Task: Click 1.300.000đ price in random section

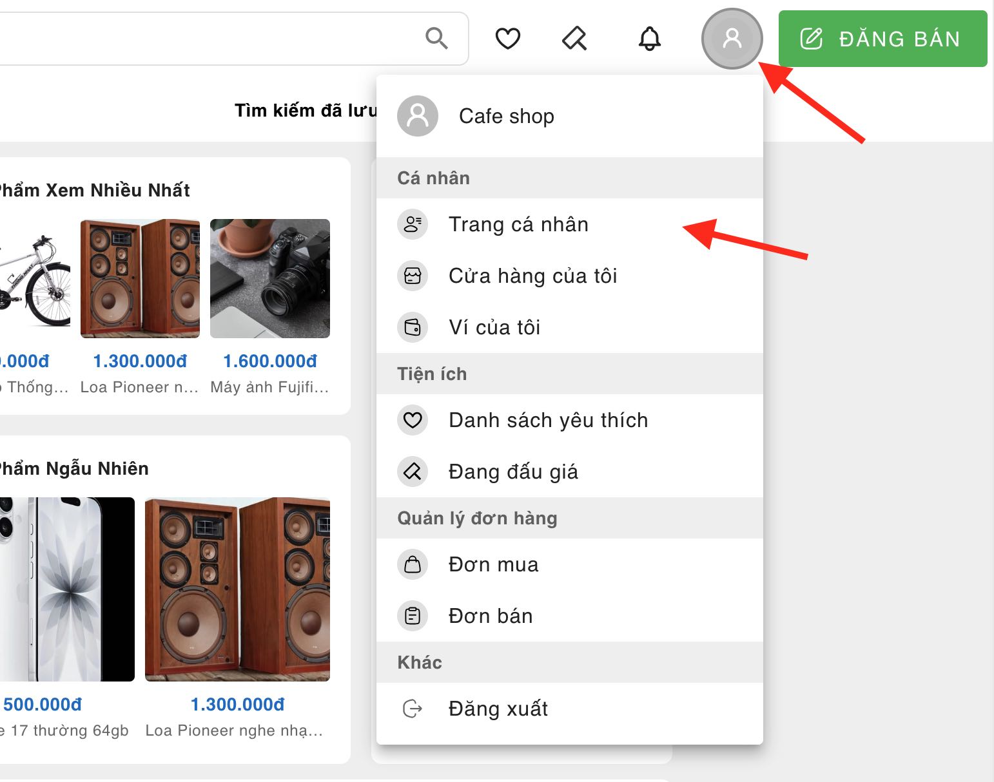Action: 237,705
